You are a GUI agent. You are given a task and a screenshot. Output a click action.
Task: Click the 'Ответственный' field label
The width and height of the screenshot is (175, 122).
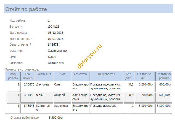[x=20, y=45]
